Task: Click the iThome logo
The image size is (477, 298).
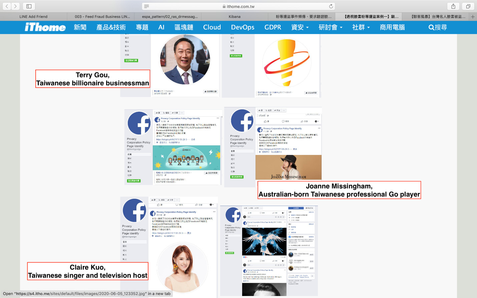Action: (45, 27)
